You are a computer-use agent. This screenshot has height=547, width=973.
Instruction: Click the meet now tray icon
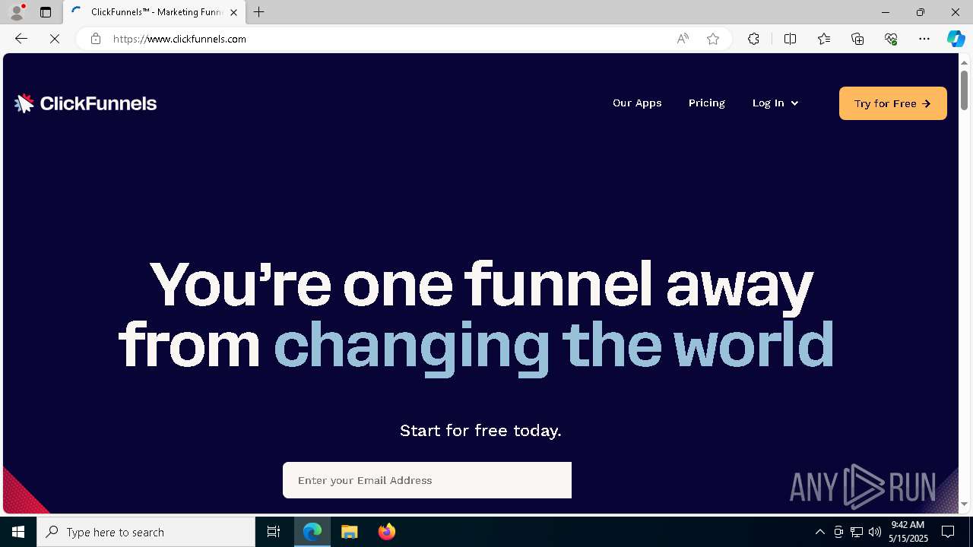click(838, 532)
